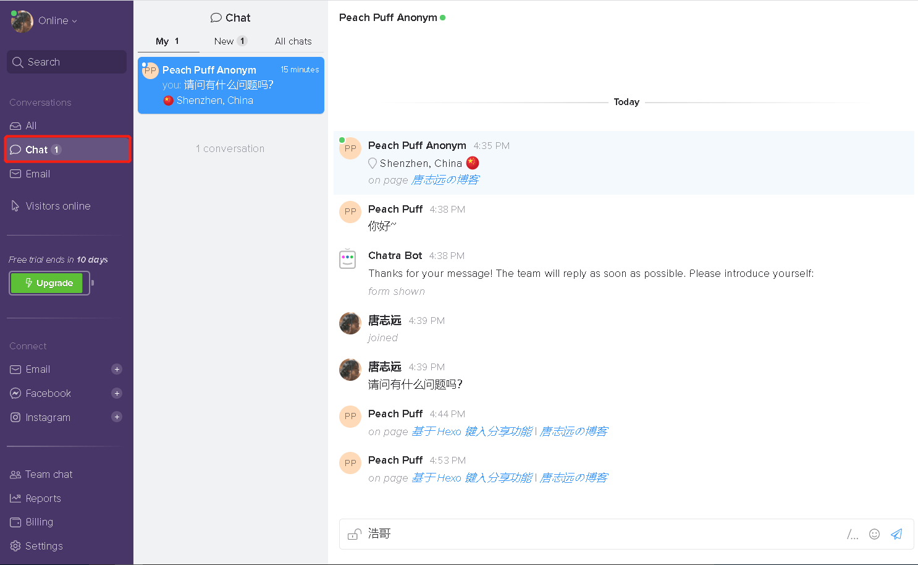Click the Team chat people icon

(15, 475)
